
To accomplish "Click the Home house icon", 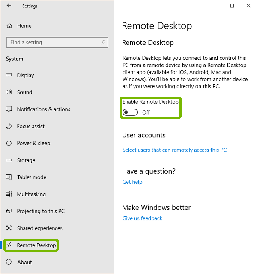I will point(9,26).
